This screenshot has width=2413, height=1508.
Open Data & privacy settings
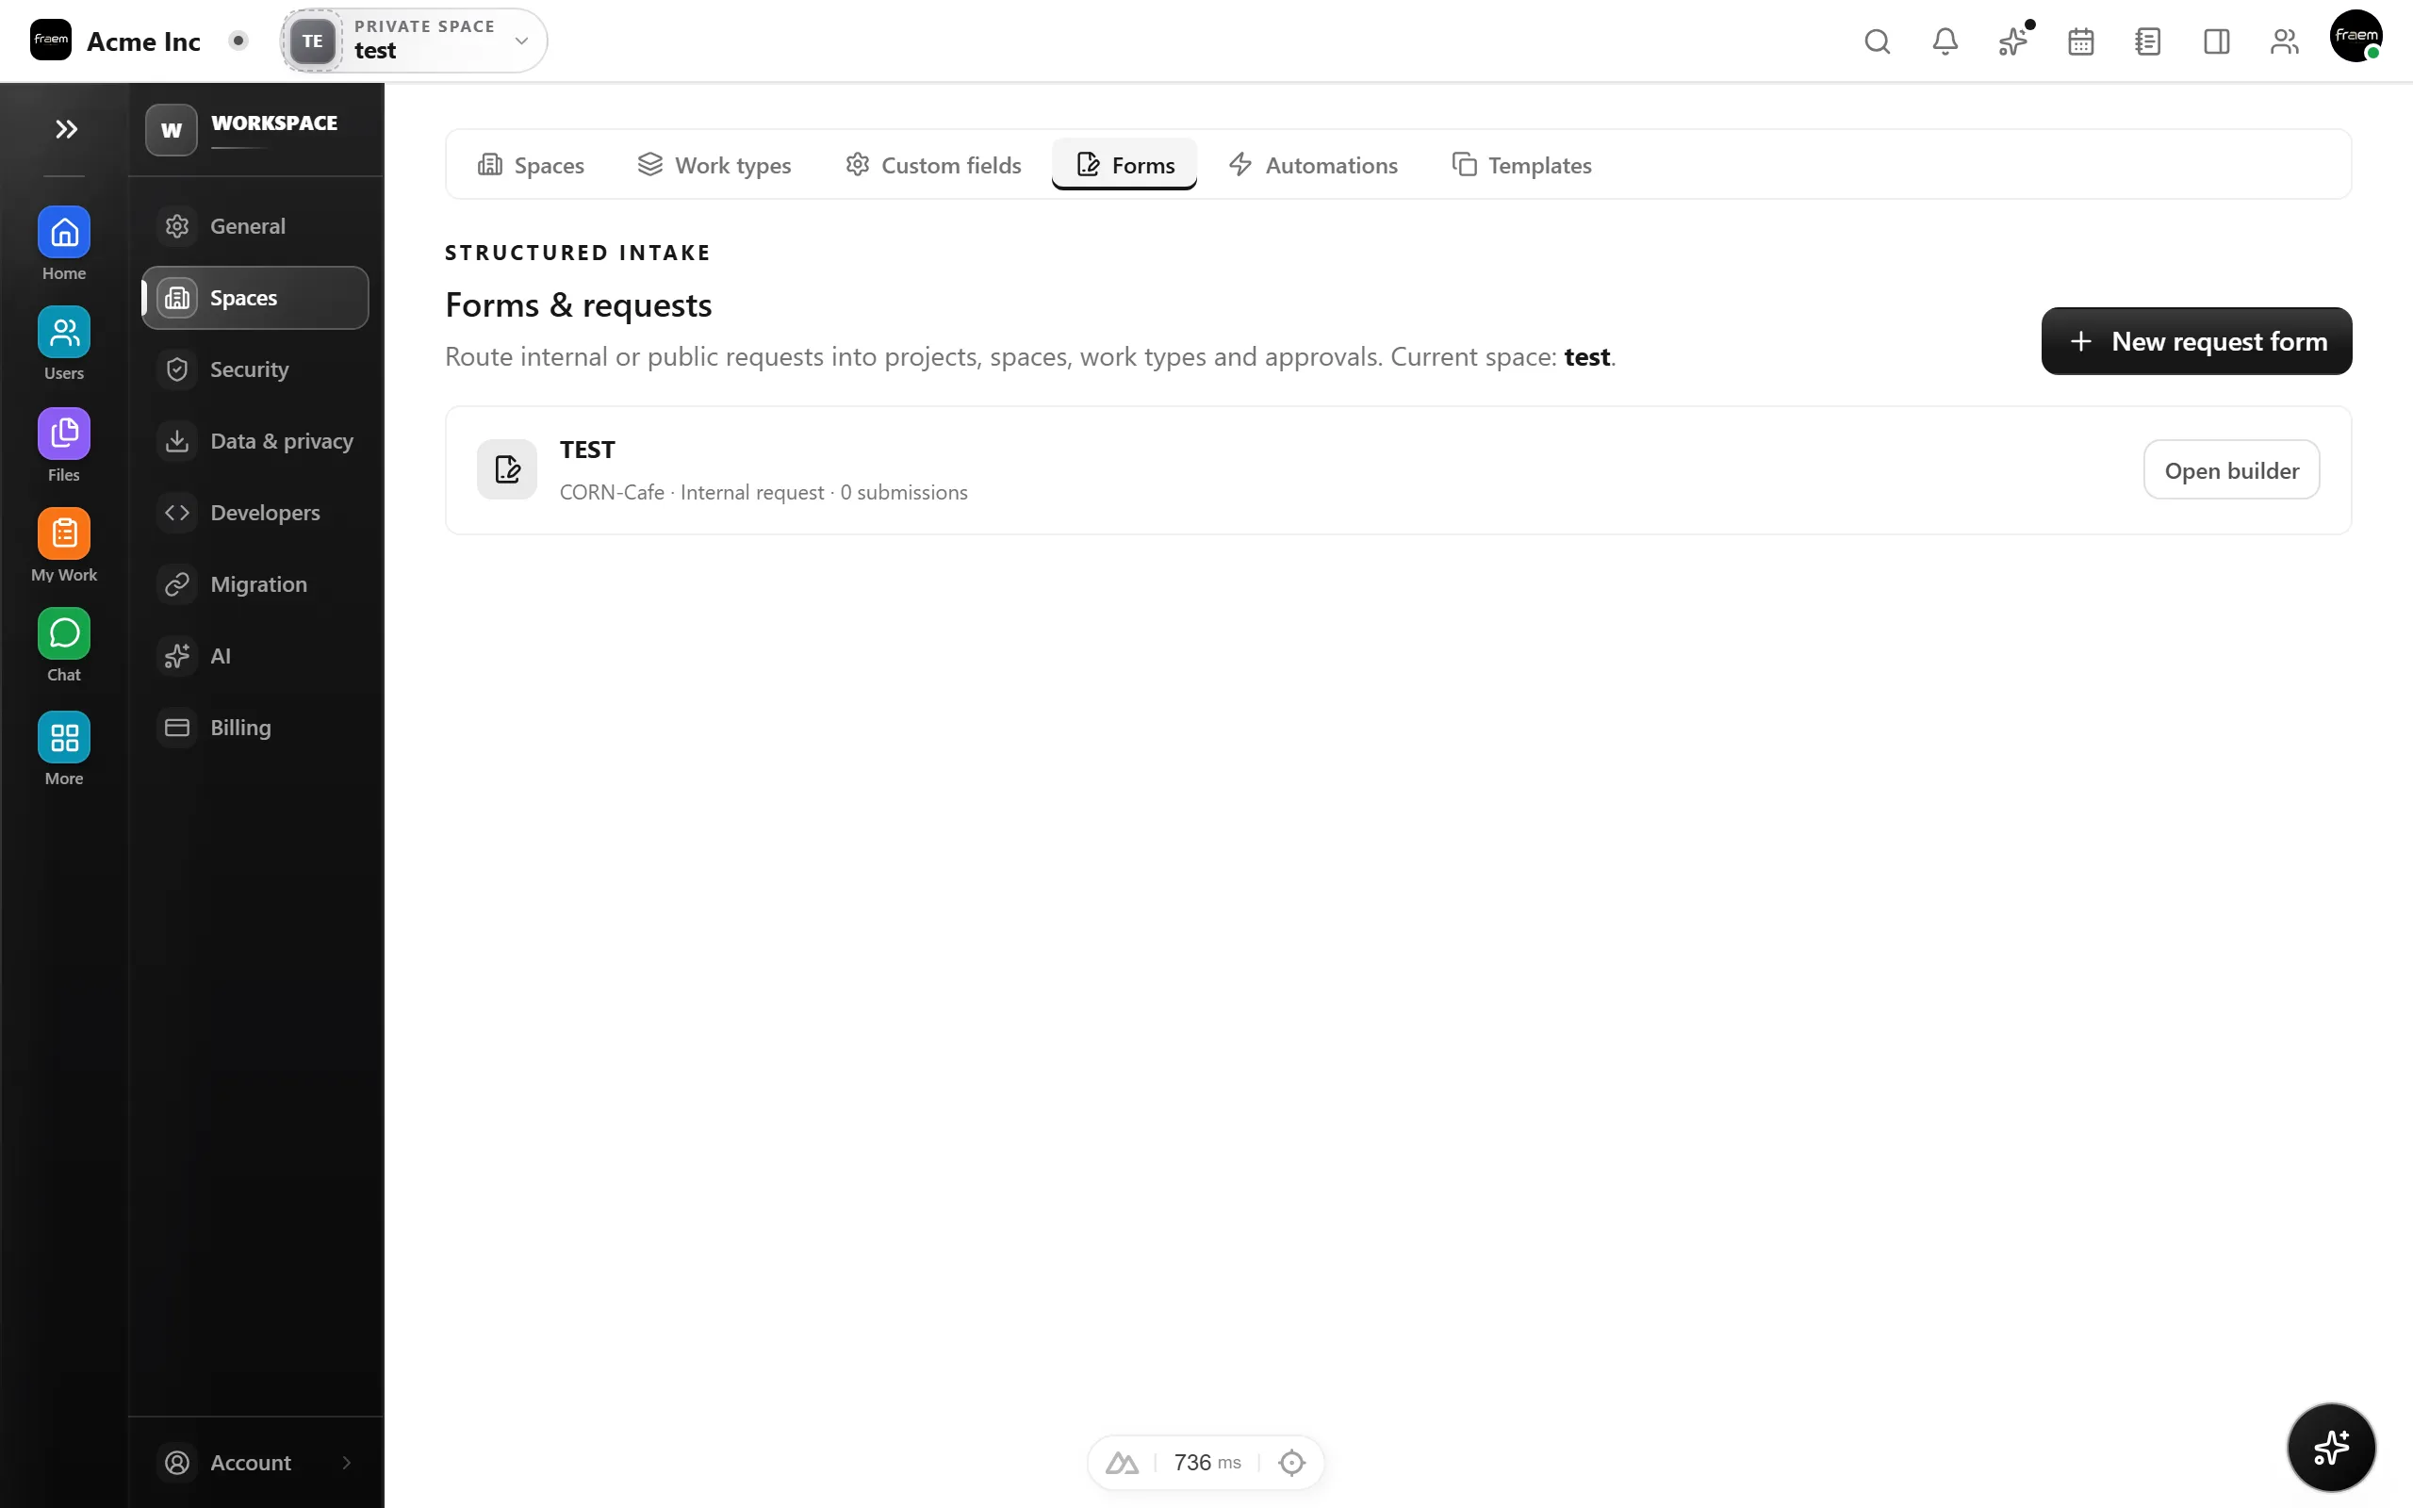[x=255, y=441]
